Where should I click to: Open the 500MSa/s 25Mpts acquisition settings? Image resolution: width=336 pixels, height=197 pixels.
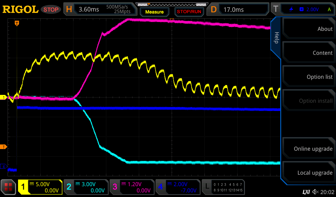pyautogui.click(x=119, y=9)
